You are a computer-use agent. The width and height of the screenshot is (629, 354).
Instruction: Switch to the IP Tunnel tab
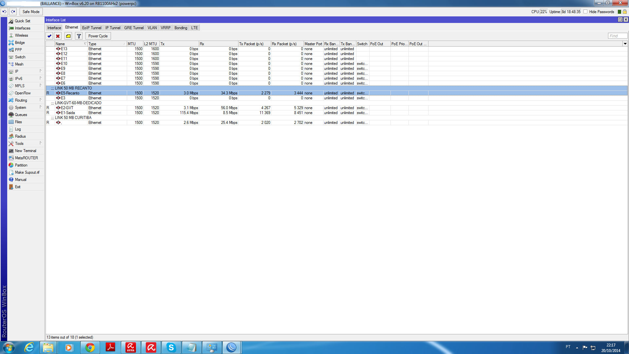113,28
